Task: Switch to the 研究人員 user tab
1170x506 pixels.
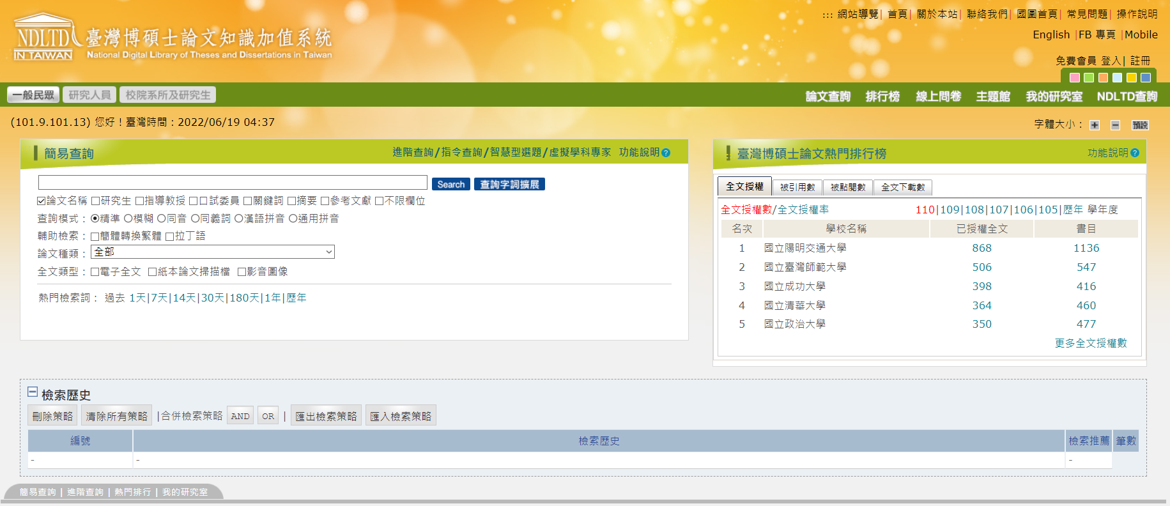Action: click(89, 95)
